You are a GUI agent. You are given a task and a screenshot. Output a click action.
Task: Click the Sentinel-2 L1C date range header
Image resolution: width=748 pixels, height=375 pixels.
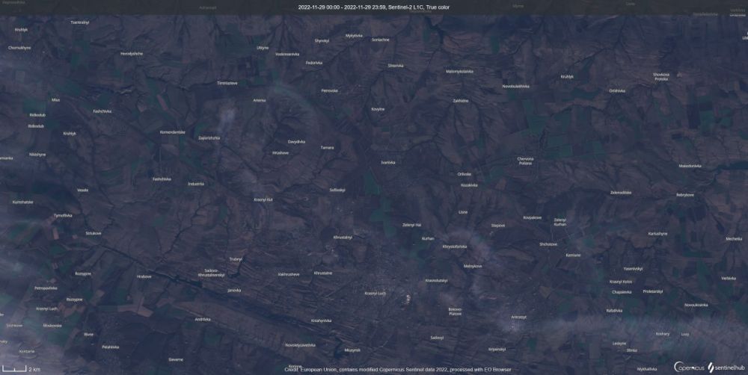click(x=373, y=7)
